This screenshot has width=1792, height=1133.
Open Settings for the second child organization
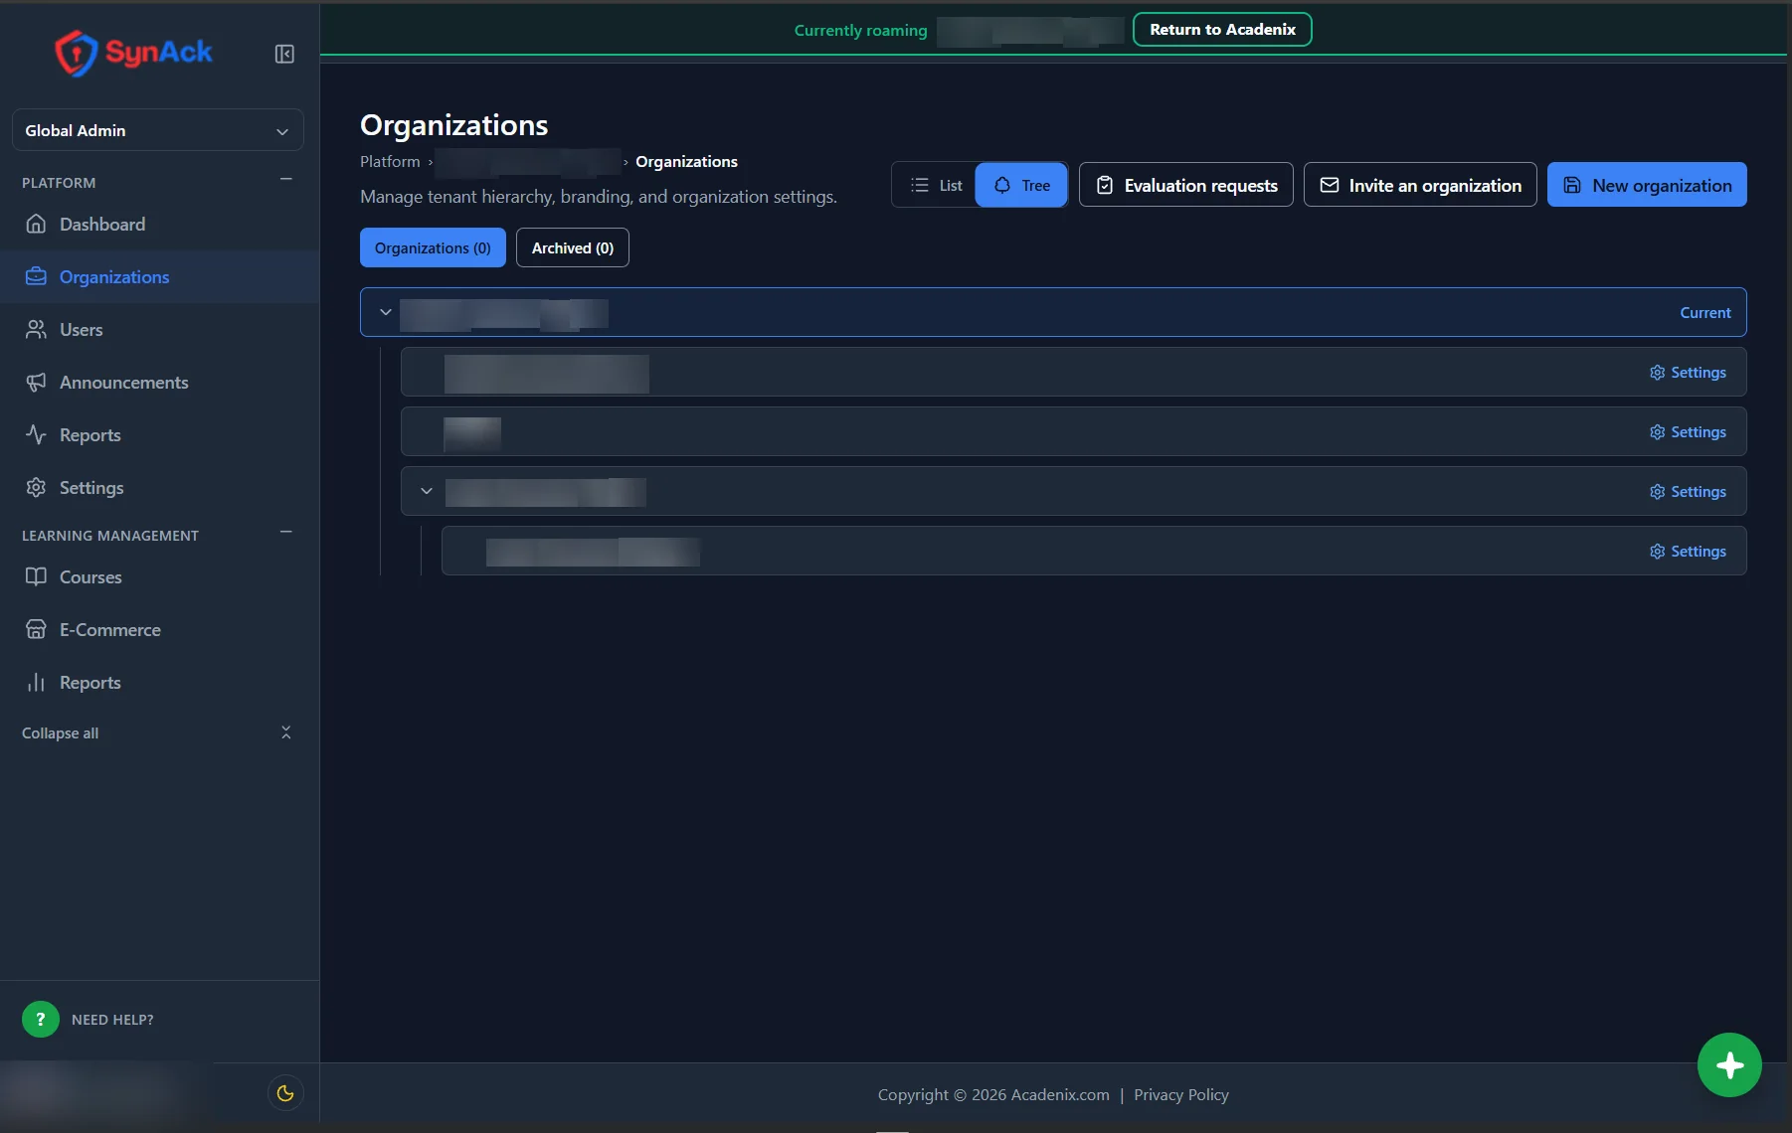[x=1688, y=432]
